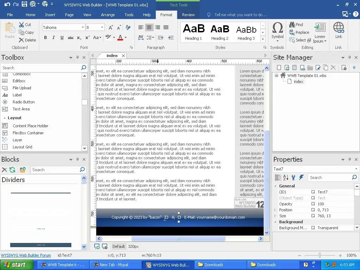Screen dimensions: 360x270
Task: Collapse the WWB Template 01.wbs tree node
Action: click(x=276, y=75)
